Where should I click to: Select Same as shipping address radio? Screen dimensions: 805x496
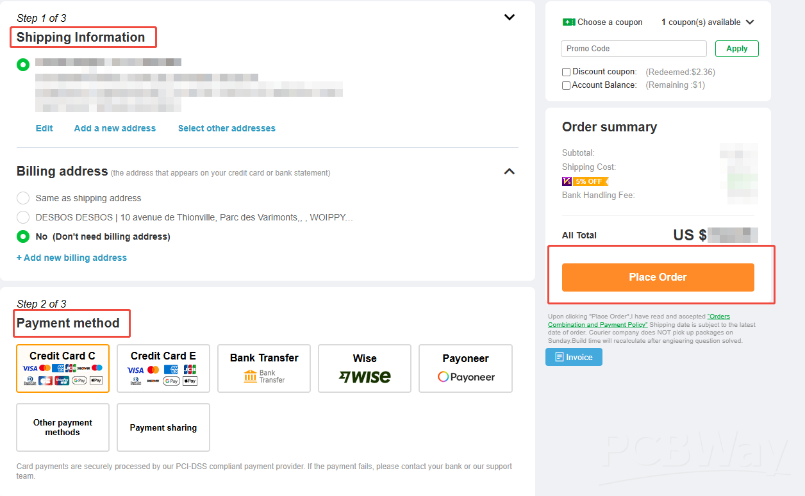(23, 198)
